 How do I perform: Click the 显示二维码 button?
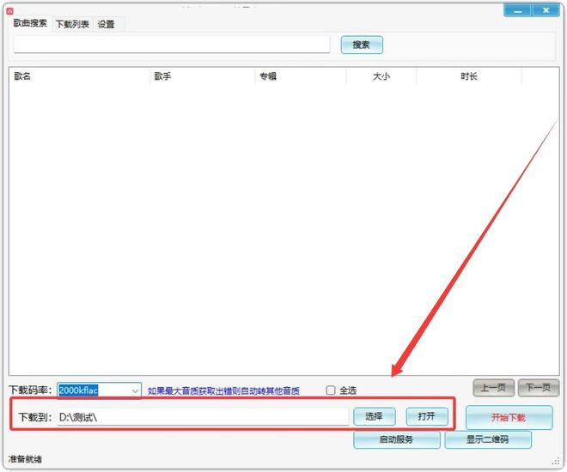click(488, 439)
